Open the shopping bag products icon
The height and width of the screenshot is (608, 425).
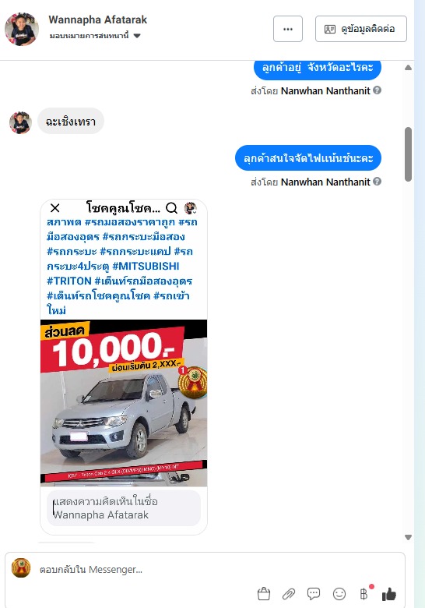[x=264, y=594]
